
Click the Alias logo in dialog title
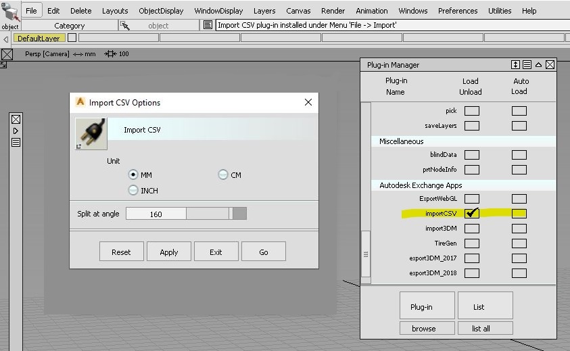tap(80, 102)
